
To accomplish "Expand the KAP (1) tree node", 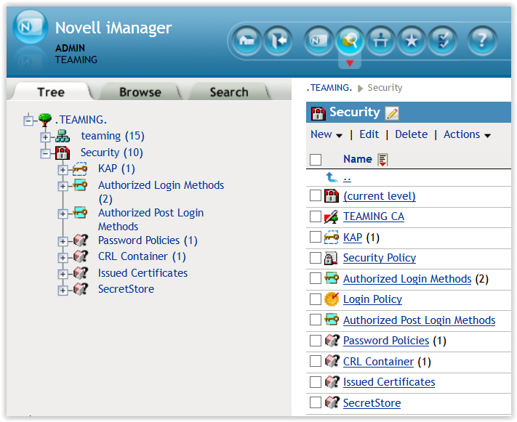I will (63, 170).
